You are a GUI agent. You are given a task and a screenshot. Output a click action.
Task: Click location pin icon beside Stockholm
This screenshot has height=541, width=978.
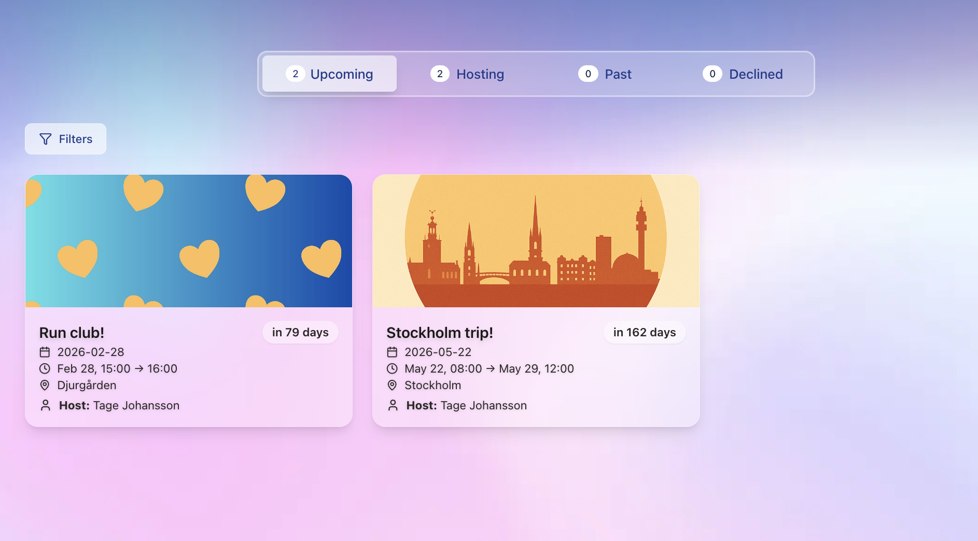(393, 386)
